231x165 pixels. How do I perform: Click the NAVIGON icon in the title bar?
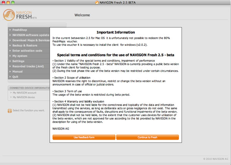tap(97, 3)
